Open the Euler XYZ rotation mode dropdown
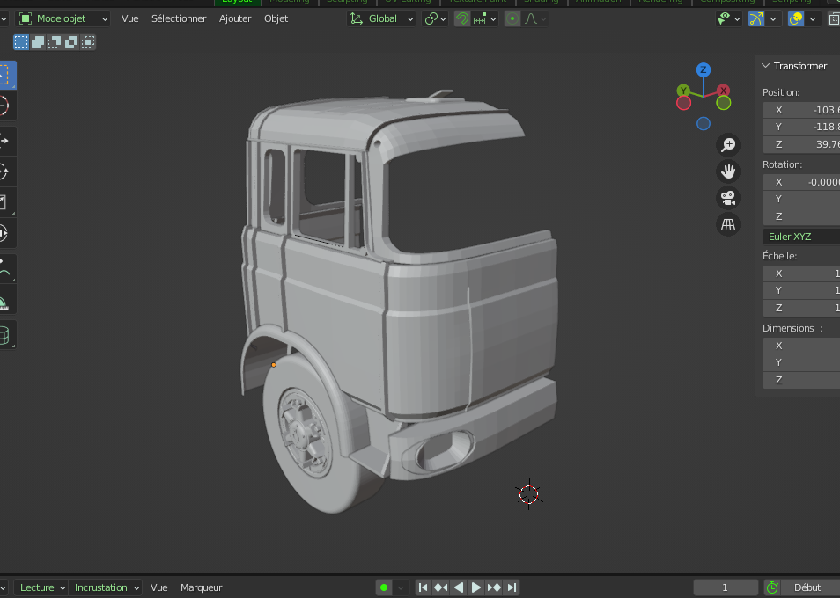The width and height of the screenshot is (840, 598). pos(799,237)
